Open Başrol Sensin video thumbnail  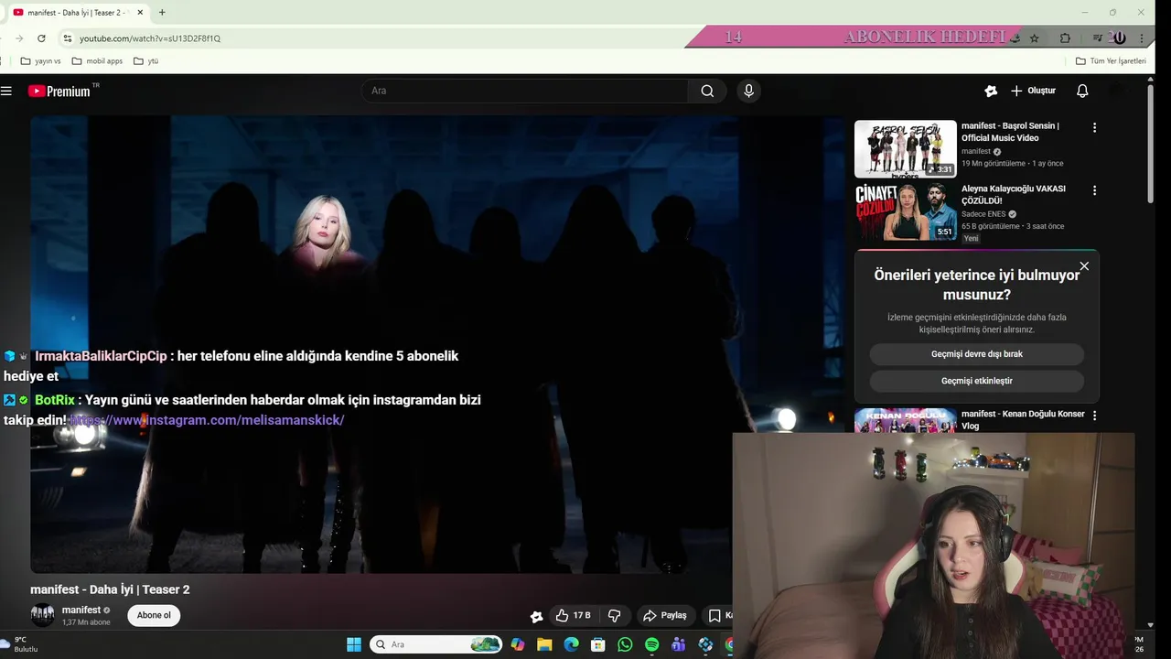coord(906,148)
